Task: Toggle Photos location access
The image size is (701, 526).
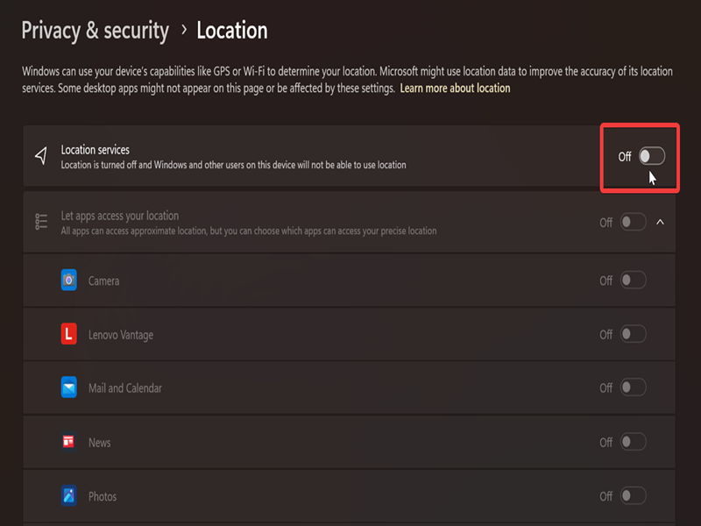Action: coord(633,495)
